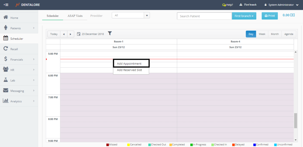Open the Home page in sidebar
303x147 pixels.
(14, 18)
